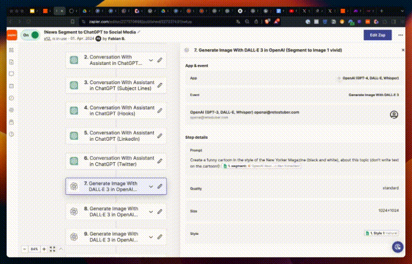This screenshot has height=264, width=412.
Task: Open the three-dot menu beside Edit Zap
Action: 400,35
